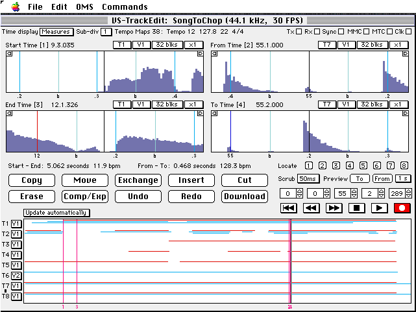Click the rewind transport button

(x=312, y=208)
